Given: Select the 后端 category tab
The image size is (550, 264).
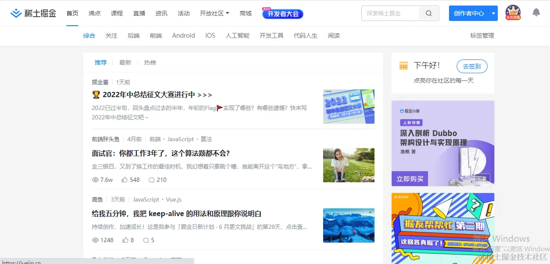Looking at the screenshot, I should point(134,36).
